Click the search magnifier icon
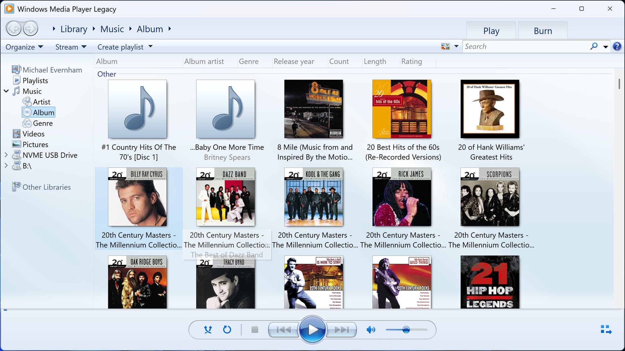 click(594, 46)
